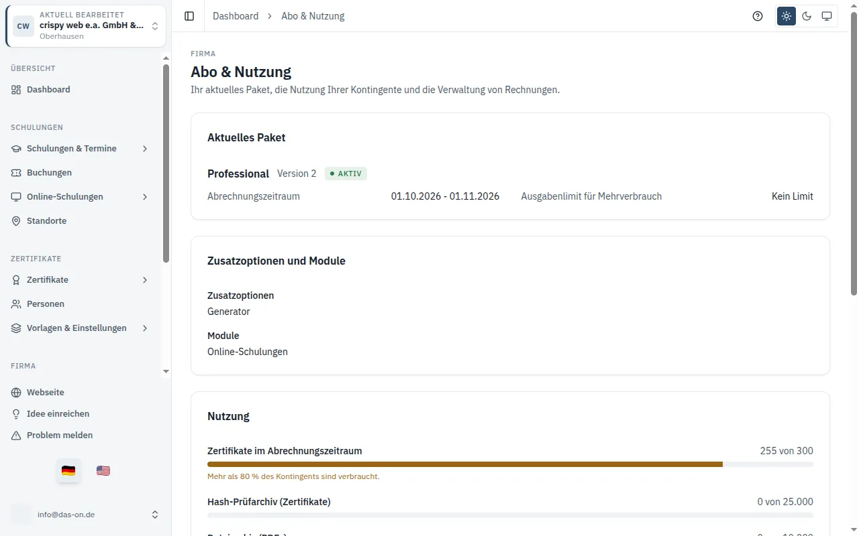Expand Vorlagen & Einstellungen submenu chevron
859x536 pixels.
(145, 328)
